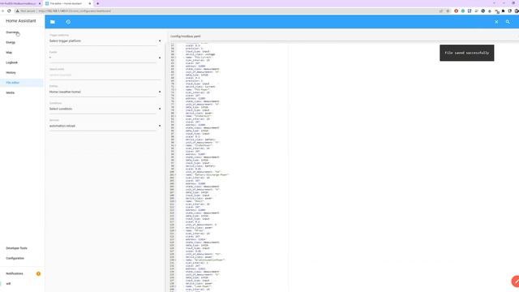
Task: Open Logbook in the sidebar
Action: 22,62
